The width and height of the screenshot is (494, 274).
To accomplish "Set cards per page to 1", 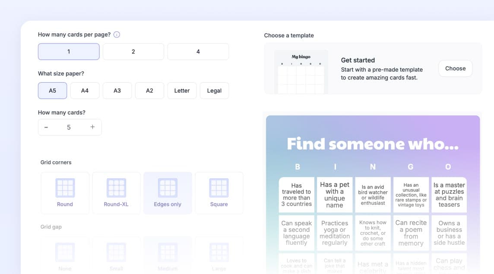I will tap(69, 52).
